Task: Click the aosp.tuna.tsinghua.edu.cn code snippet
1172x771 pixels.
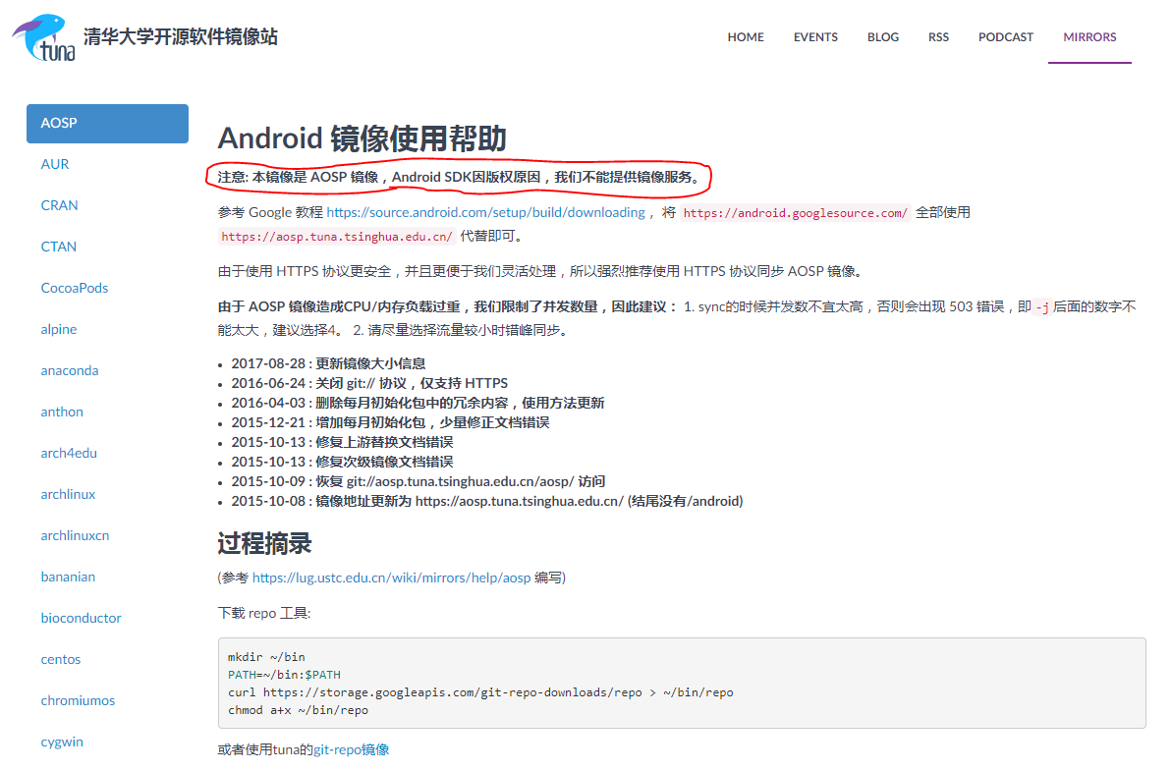Action: (x=336, y=237)
